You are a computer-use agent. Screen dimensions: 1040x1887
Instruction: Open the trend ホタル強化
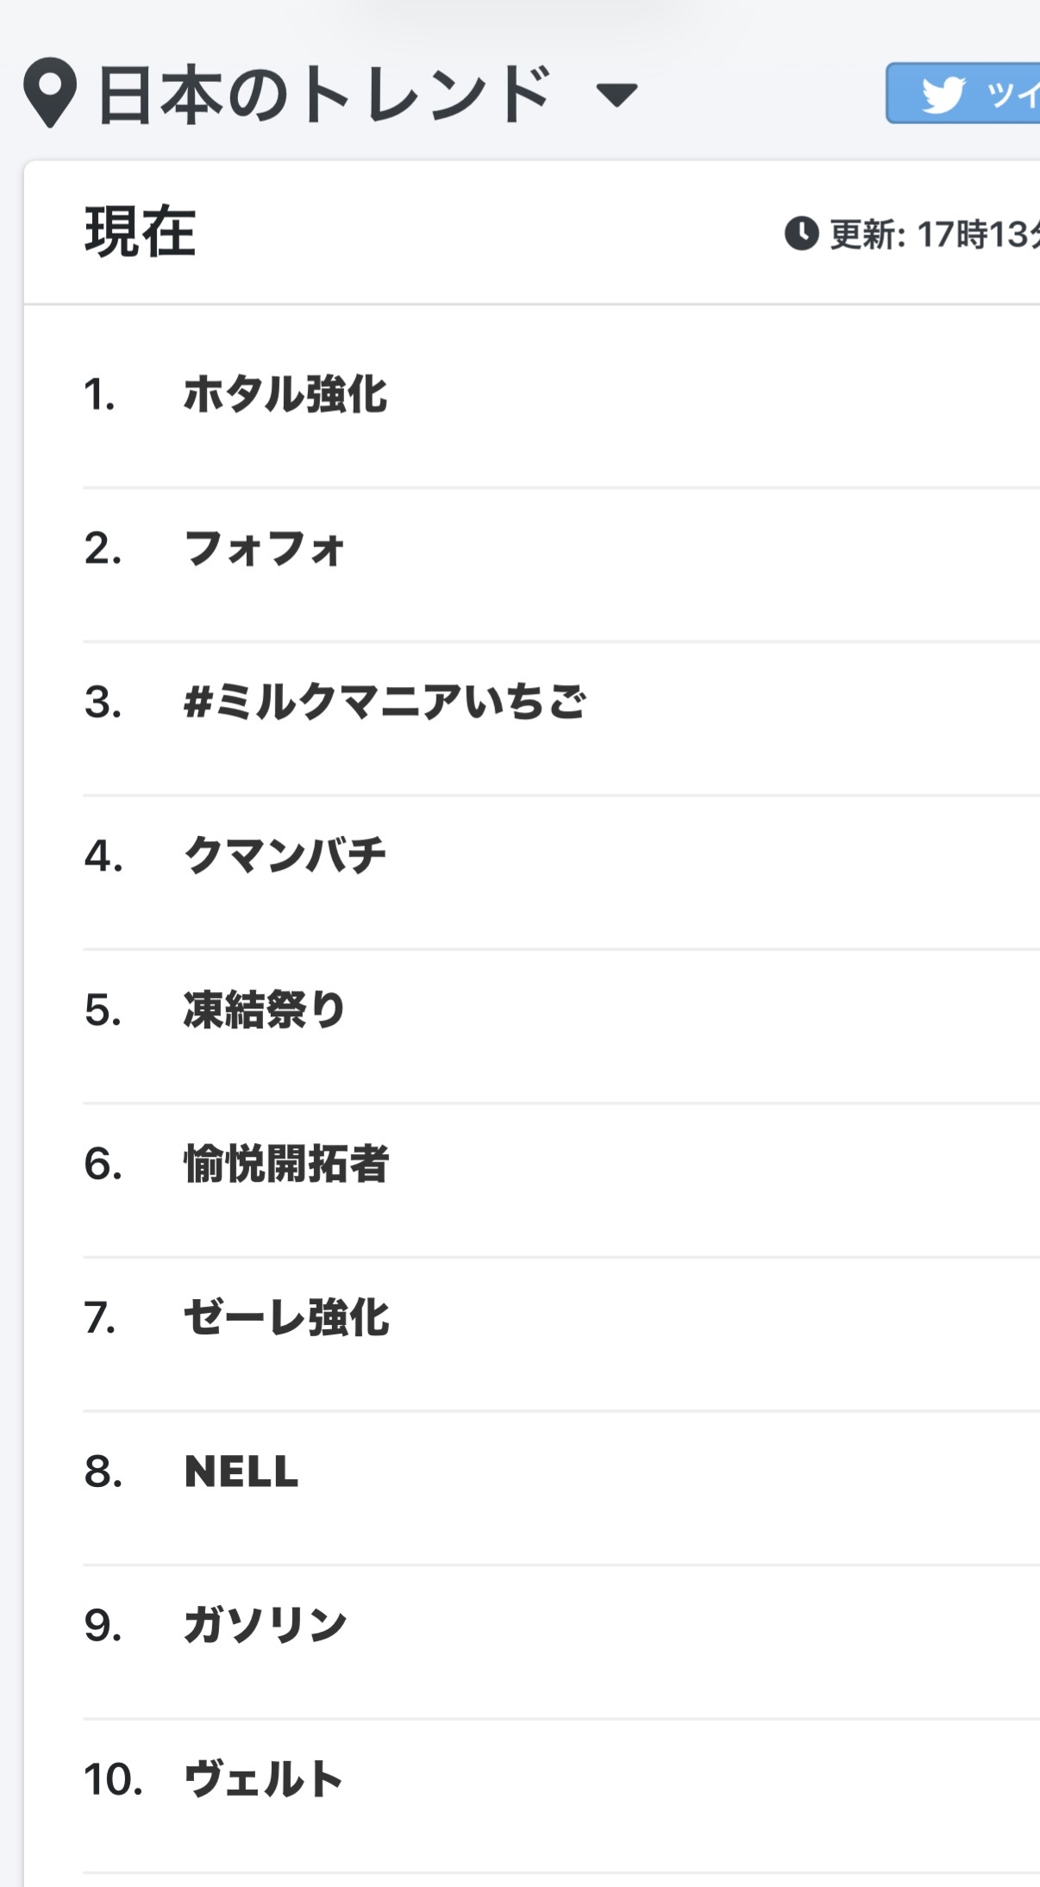coord(285,395)
